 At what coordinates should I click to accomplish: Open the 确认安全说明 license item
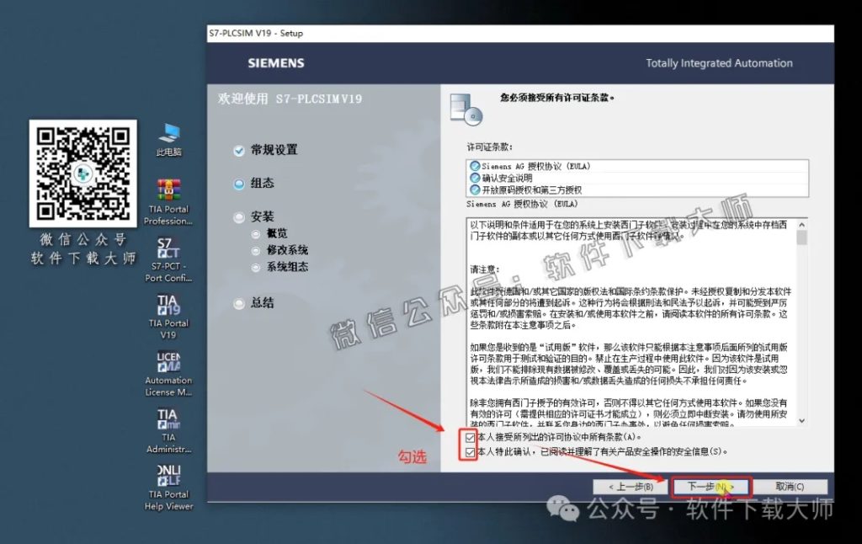pyautogui.click(x=509, y=179)
